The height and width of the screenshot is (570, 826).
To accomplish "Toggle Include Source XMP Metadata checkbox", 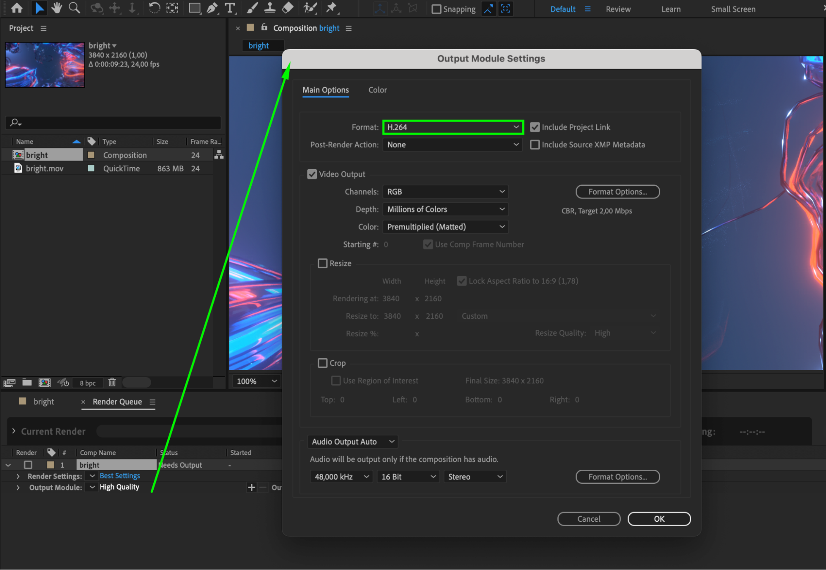I will [535, 145].
